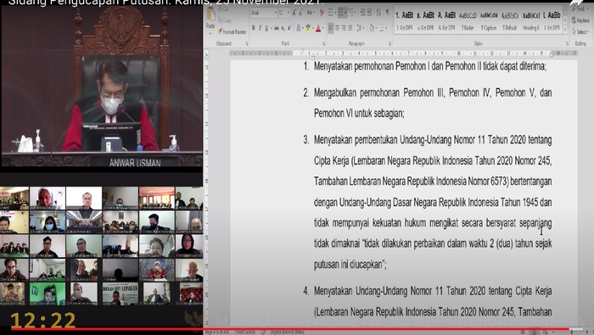Apply the '1. Ket DPR' style
Screen dimensions: 594x335
pos(404,20)
